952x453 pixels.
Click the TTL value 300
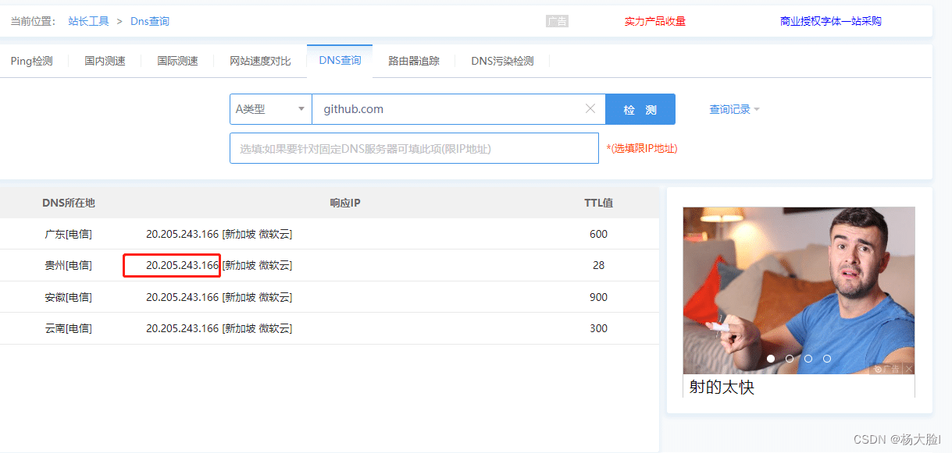point(599,328)
